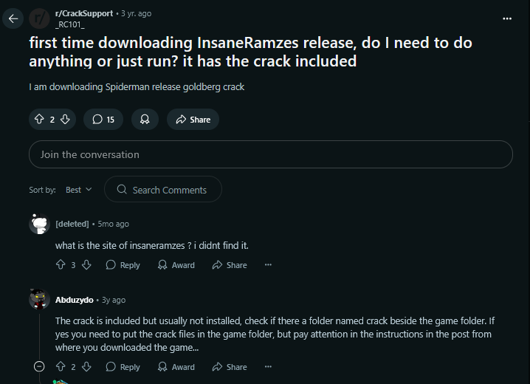Upvote the main post
Screen dimensions: 530x384
(x=39, y=120)
